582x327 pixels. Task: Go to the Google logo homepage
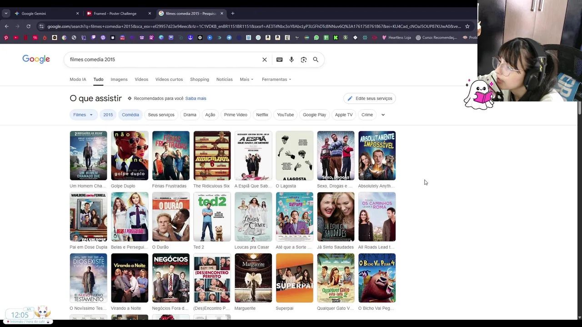36,59
